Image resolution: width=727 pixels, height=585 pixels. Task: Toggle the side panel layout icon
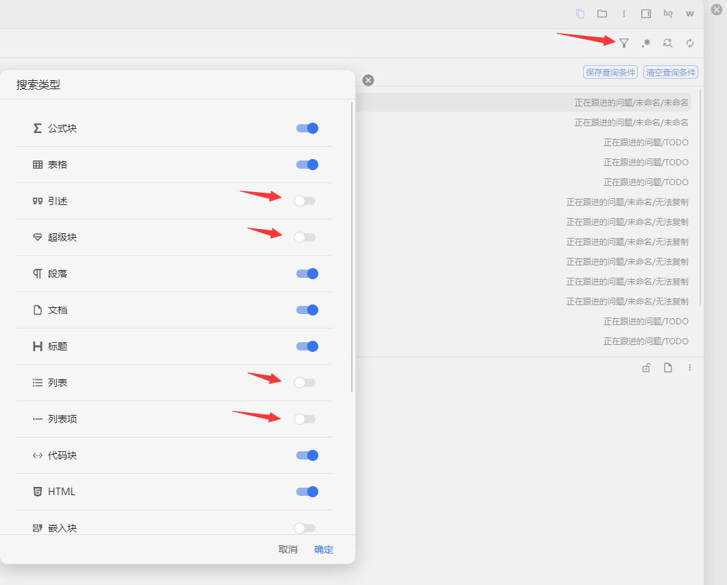click(646, 14)
